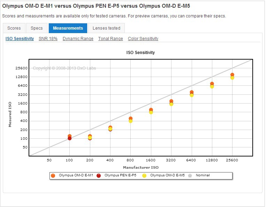Click the Mesured ISO axis label
The width and height of the screenshot is (267, 207).
tap(10, 114)
